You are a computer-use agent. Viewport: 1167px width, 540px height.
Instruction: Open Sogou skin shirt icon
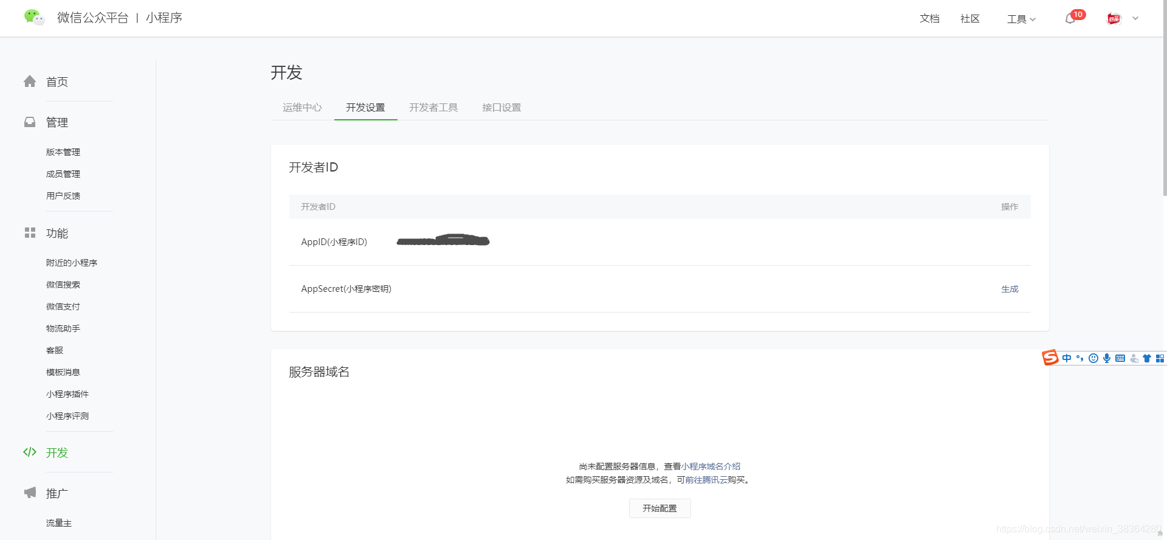tap(1147, 358)
